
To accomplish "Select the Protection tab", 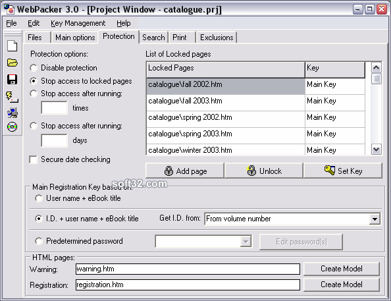I will coord(118,36).
